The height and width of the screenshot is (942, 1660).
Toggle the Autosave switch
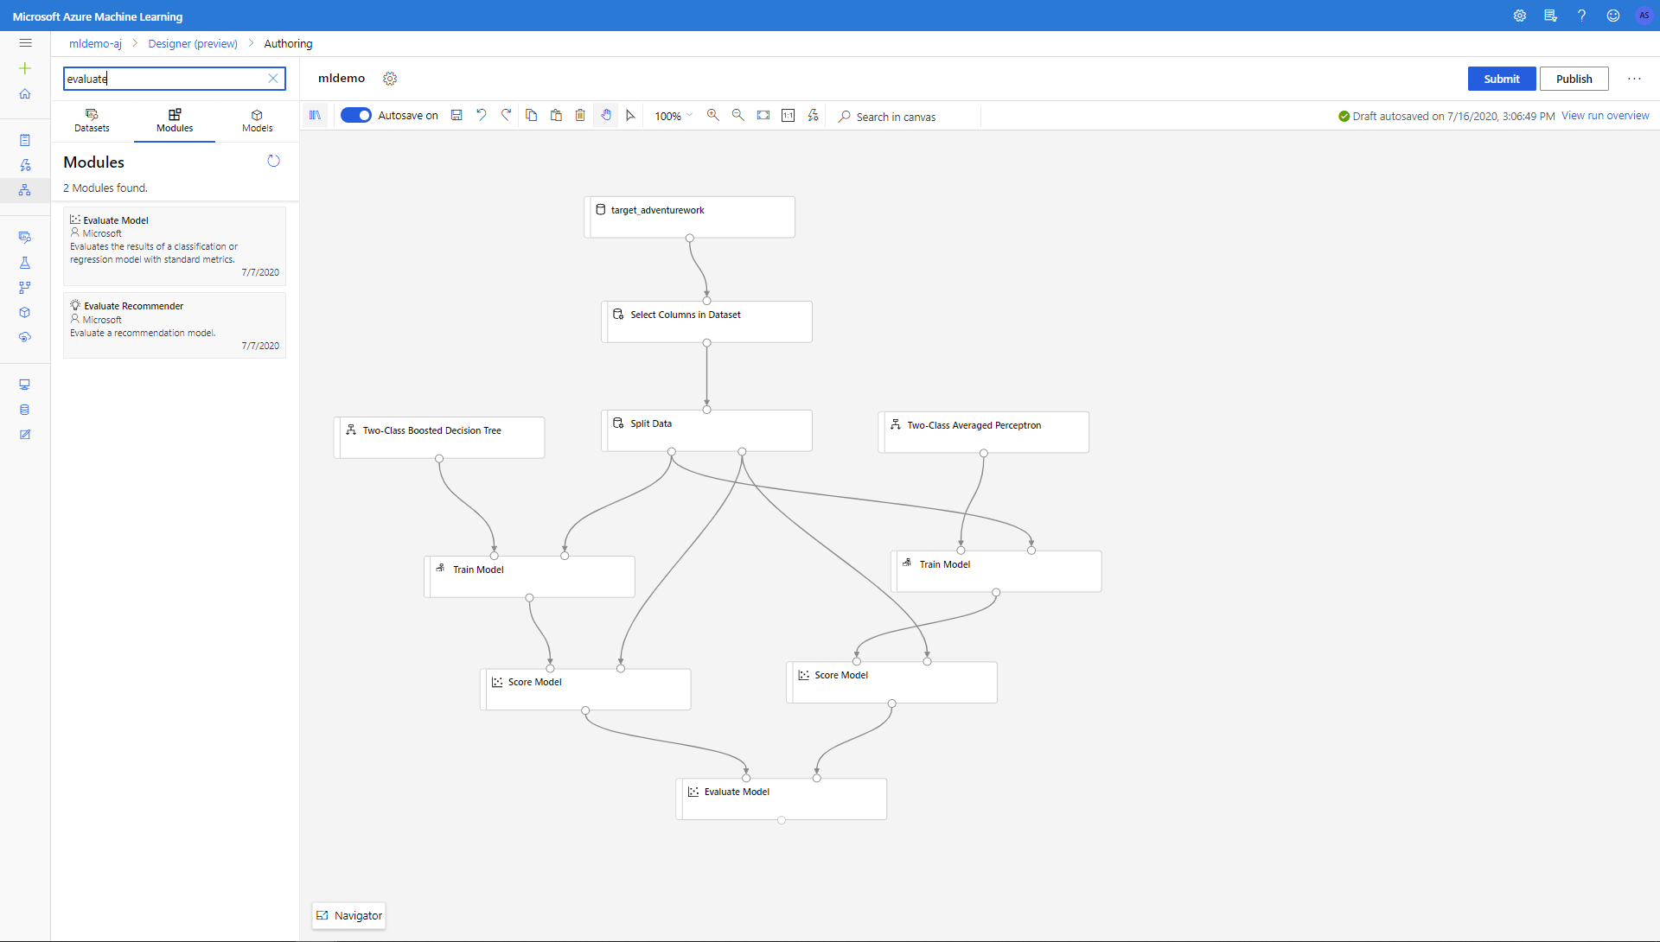[x=355, y=115]
